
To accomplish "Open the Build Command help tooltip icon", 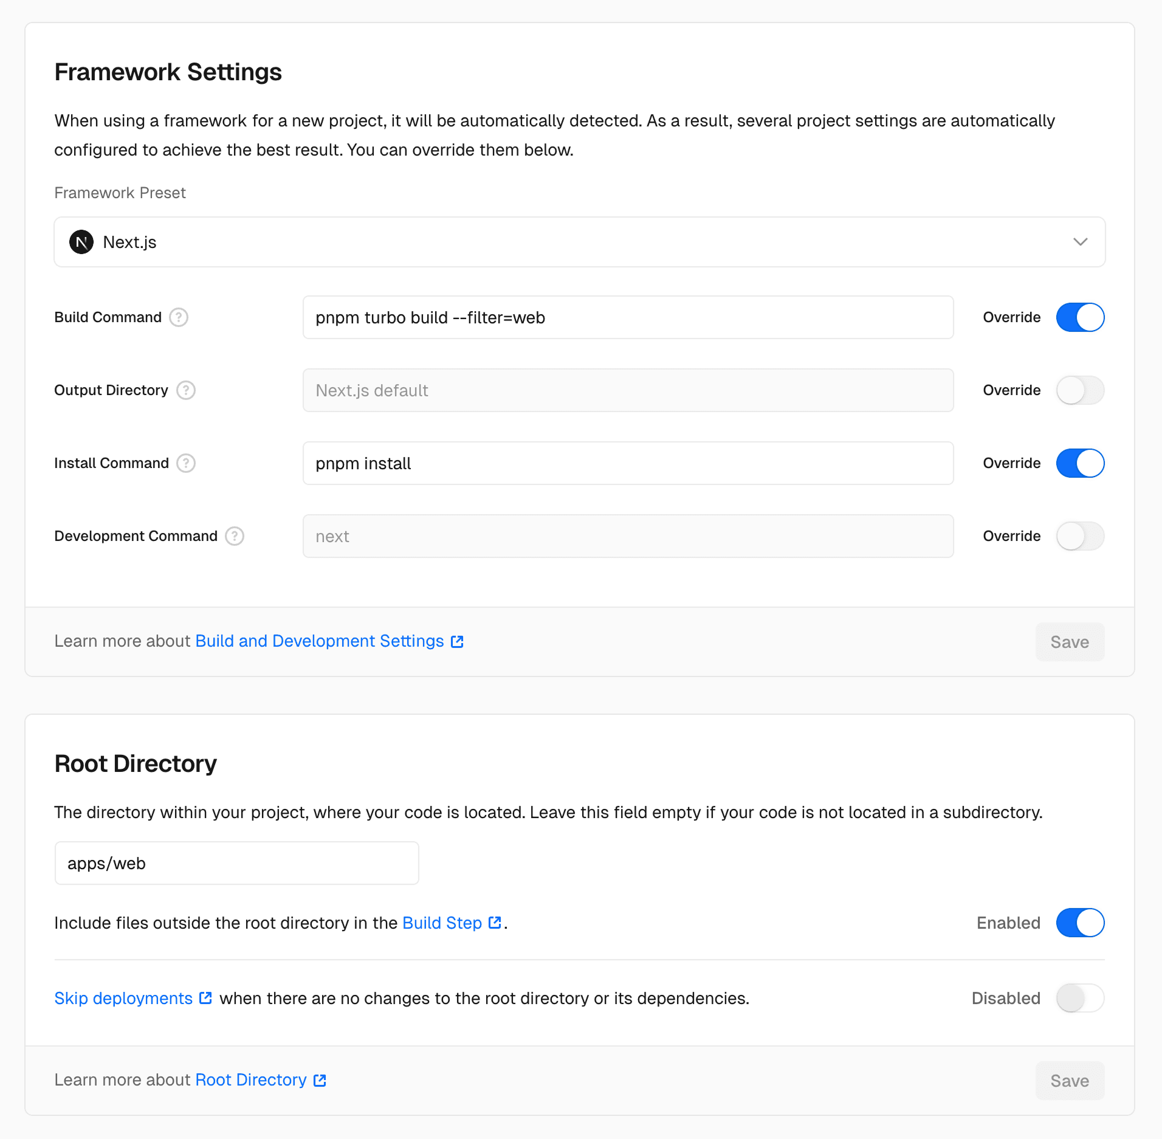I will (178, 317).
